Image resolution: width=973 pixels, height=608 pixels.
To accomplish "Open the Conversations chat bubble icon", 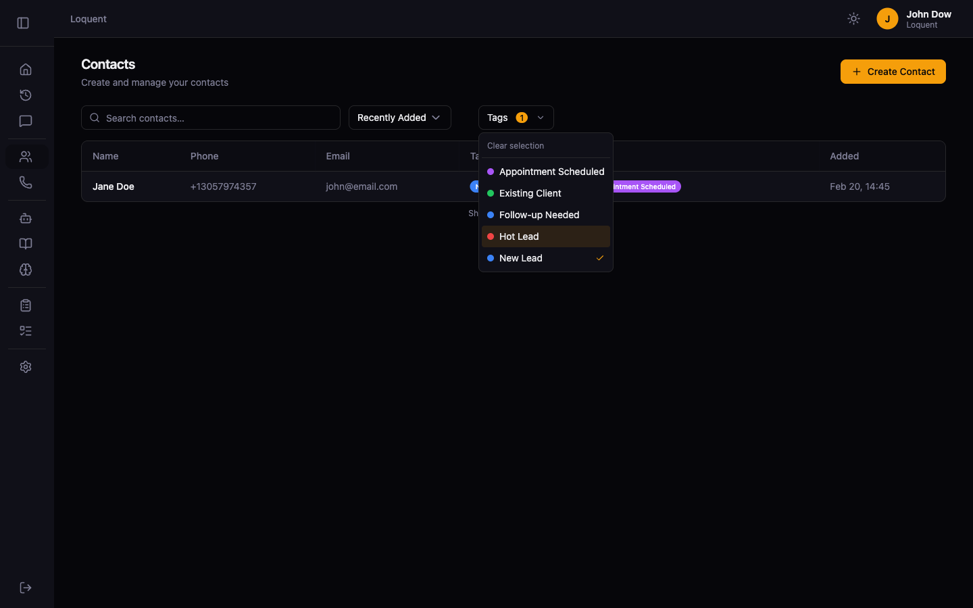I will pos(25,121).
